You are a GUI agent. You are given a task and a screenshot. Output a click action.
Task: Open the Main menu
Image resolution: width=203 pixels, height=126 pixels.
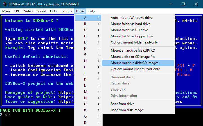click(6, 11)
